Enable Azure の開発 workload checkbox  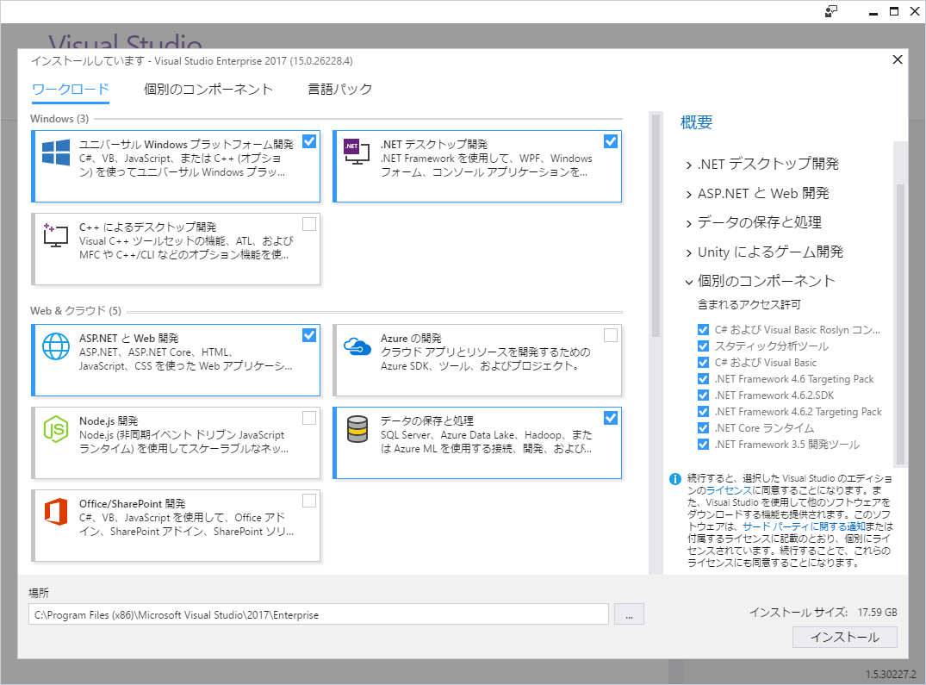point(611,335)
